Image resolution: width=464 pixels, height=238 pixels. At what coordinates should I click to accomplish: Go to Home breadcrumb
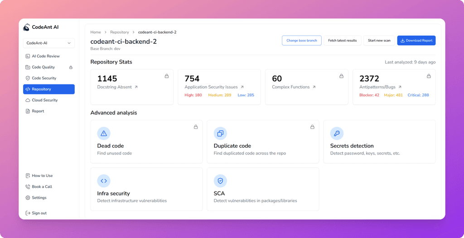coord(96,32)
